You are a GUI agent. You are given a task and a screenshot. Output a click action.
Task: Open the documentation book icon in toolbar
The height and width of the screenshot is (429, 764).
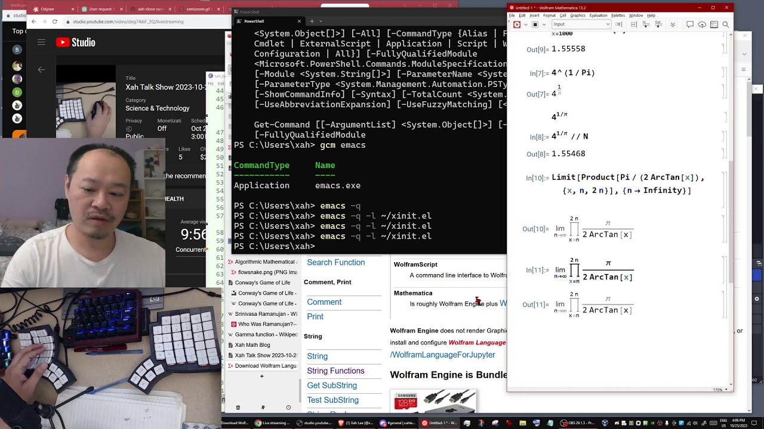tap(713, 24)
